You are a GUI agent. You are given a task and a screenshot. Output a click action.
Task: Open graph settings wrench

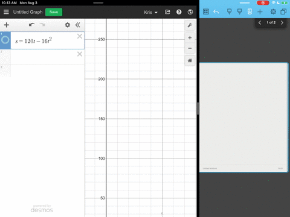click(190, 25)
